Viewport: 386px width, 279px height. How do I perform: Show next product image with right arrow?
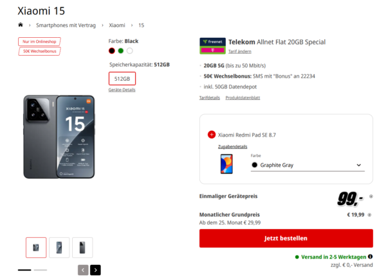click(x=95, y=270)
